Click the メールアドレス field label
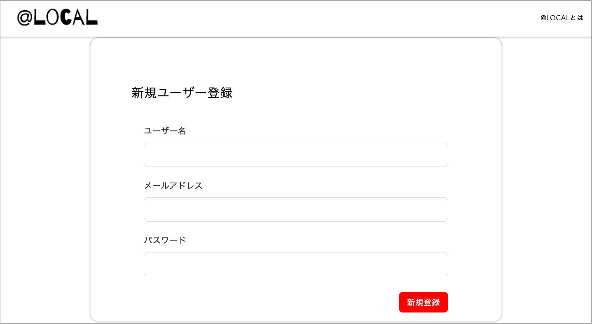This screenshot has width=592, height=324. [x=173, y=186]
